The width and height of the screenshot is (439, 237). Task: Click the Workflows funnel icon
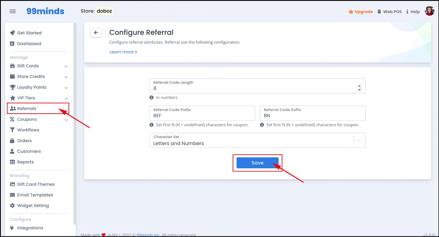click(12, 130)
